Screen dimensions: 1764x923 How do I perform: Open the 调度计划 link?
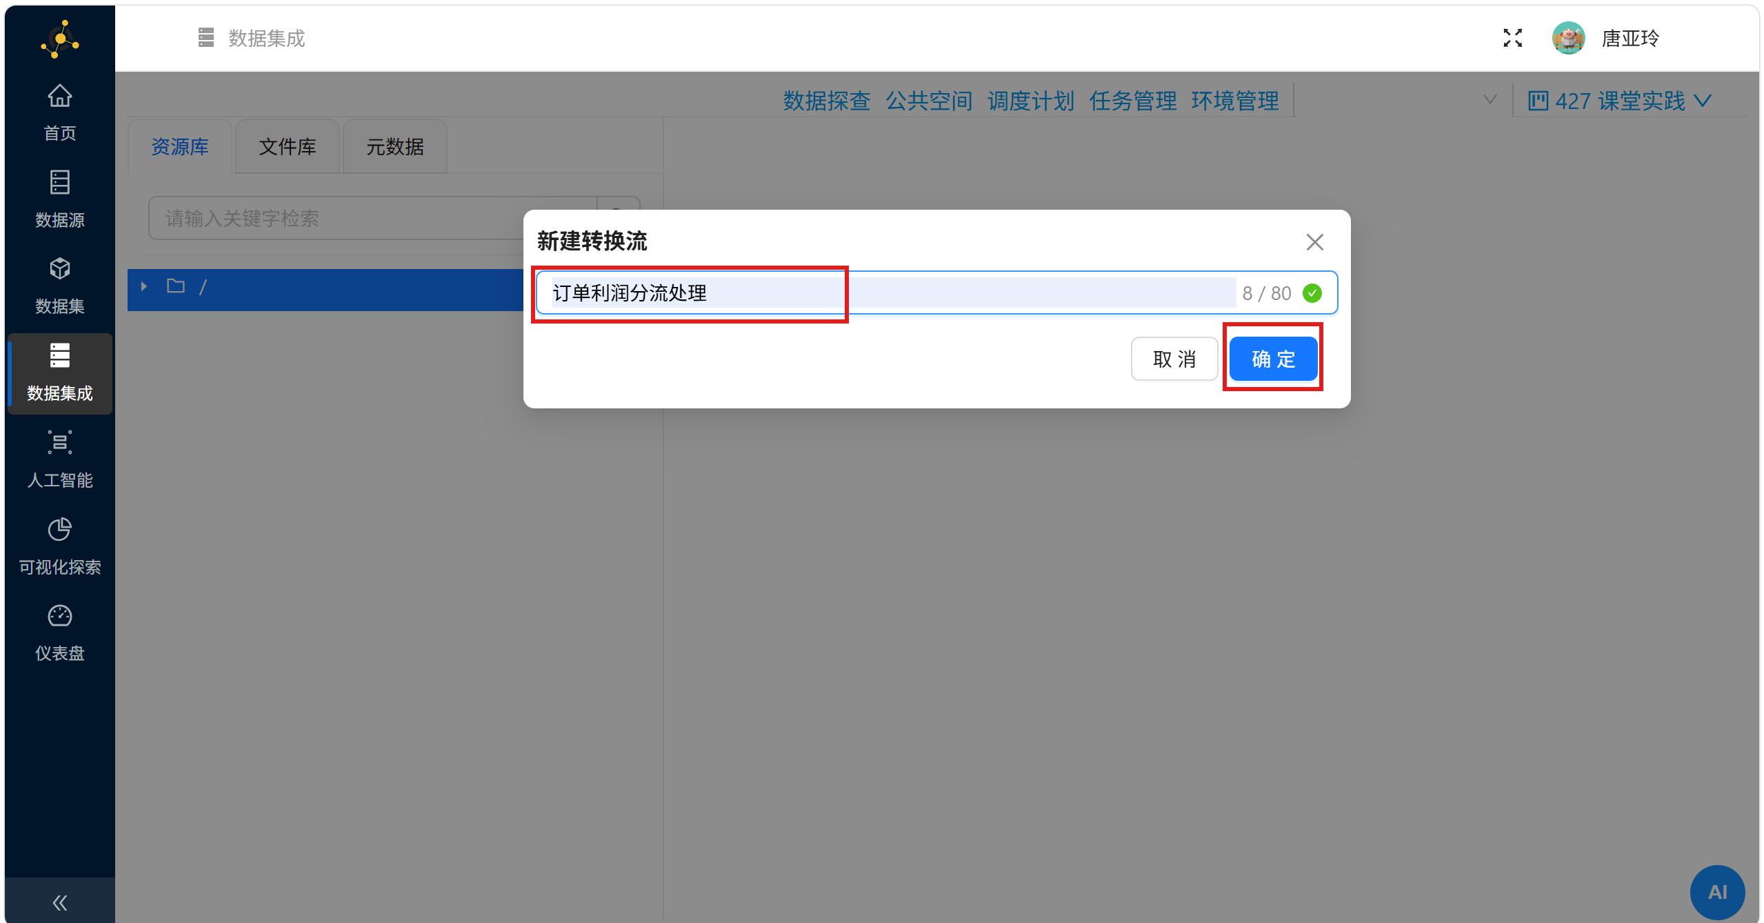[1030, 101]
